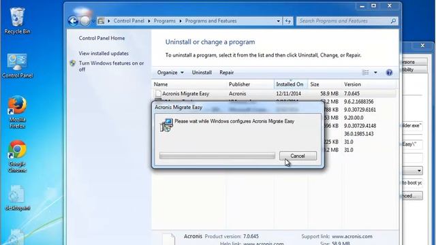
Task: Expand the arrow after Programs breadcrumb
Action: (x=181, y=21)
